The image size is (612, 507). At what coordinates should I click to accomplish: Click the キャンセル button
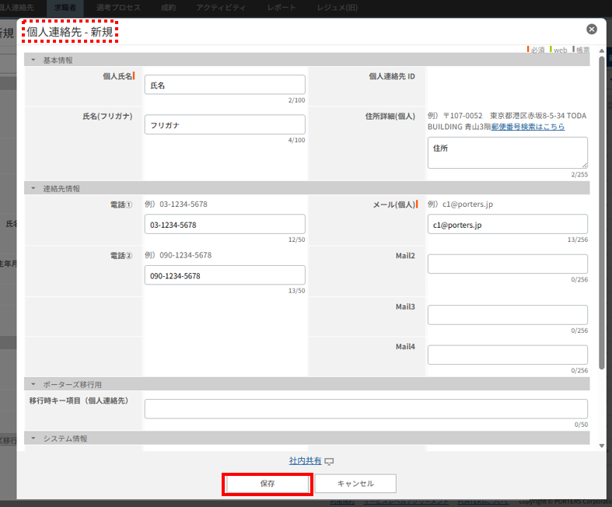pyautogui.click(x=355, y=484)
